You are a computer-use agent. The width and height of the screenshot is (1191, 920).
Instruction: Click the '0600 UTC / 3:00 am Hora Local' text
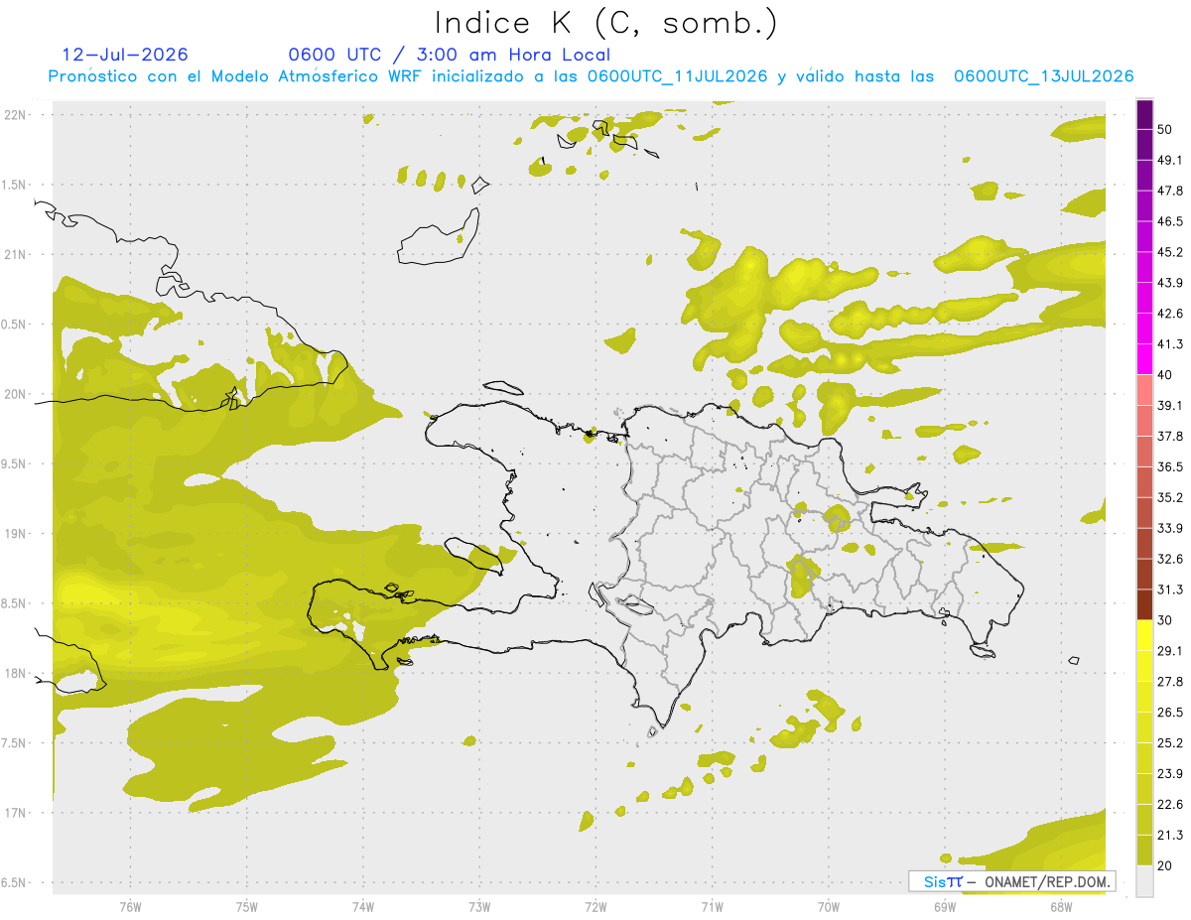point(449,55)
